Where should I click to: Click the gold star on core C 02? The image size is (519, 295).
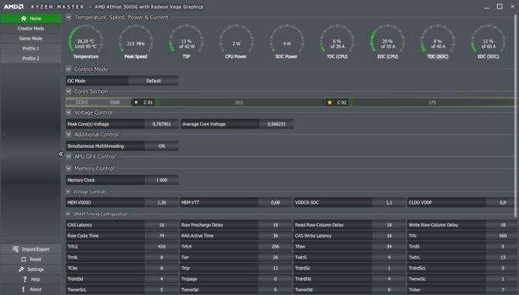(x=329, y=102)
